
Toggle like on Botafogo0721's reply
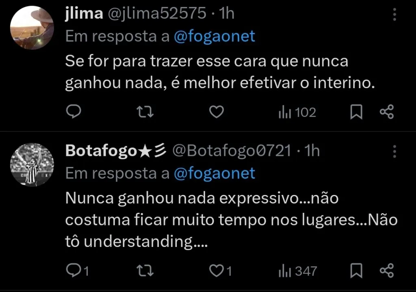[216, 269]
